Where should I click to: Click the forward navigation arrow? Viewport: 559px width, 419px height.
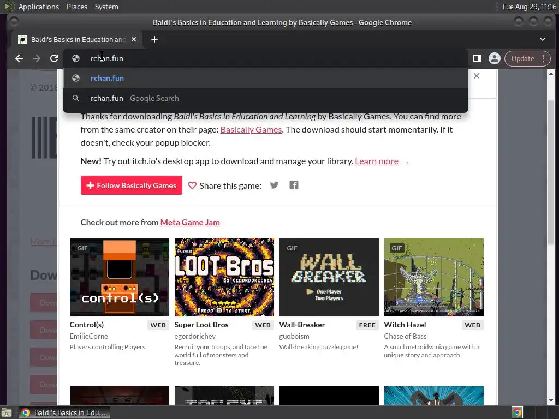click(x=37, y=58)
